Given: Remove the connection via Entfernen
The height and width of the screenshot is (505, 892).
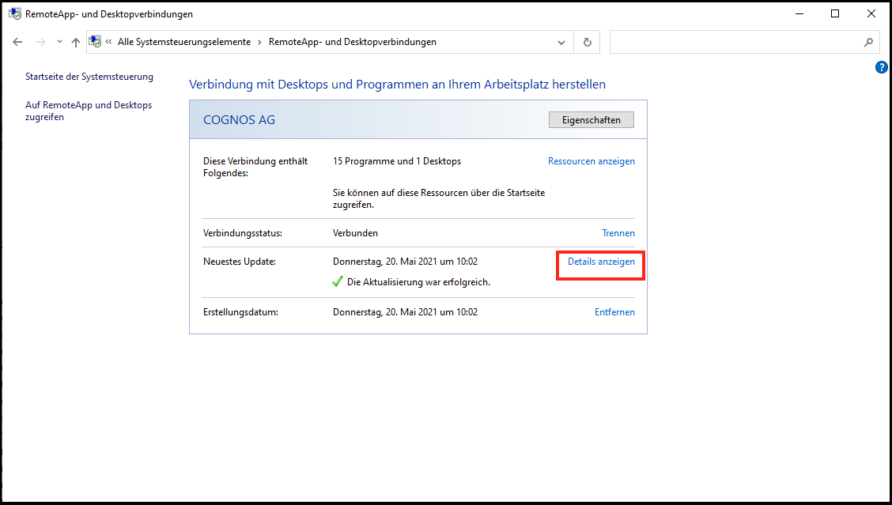Looking at the screenshot, I should [x=614, y=312].
